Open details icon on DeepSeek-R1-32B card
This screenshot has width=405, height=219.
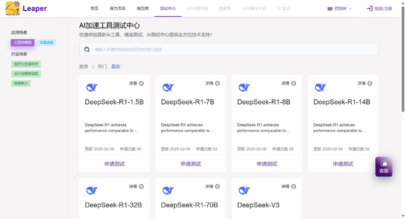pyautogui.click(x=141, y=187)
